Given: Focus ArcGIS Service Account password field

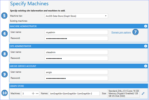Looking at the screenshot, I should coord(76,78).
